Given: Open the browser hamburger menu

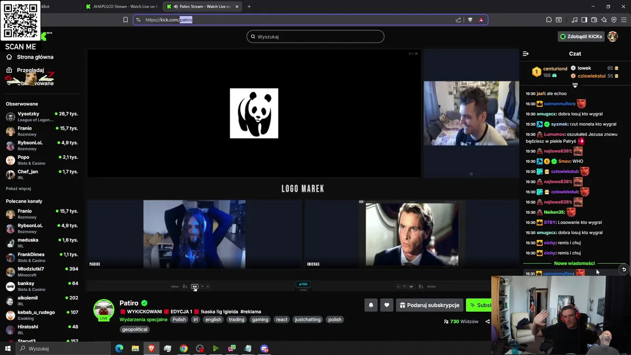Looking at the screenshot, I should tap(624, 20).
